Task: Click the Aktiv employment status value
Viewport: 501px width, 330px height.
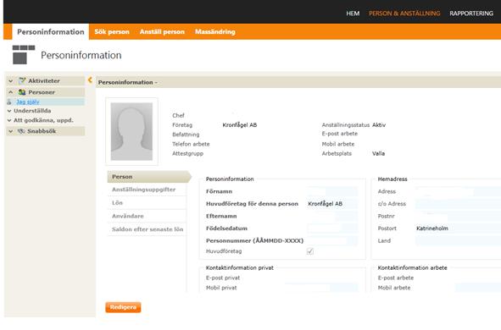Action: coord(379,125)
